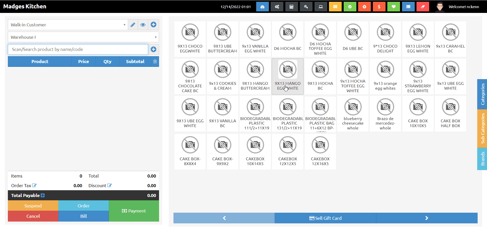Select 9X13 MANGO EGG WHITE product
Viewport: 487px width, 236px height.
pos(288,76)
